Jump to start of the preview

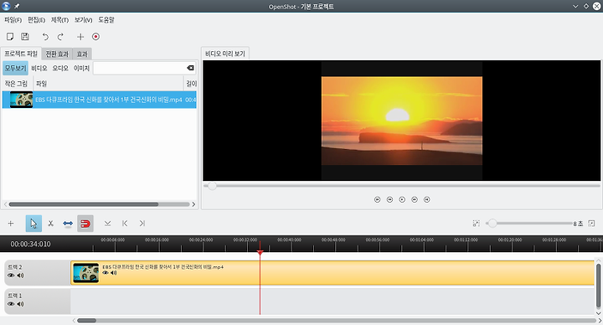tap(377, 199)
